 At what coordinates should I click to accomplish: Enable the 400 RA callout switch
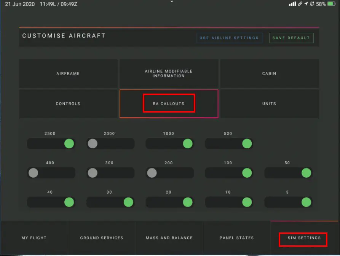(x=51, y=173)
